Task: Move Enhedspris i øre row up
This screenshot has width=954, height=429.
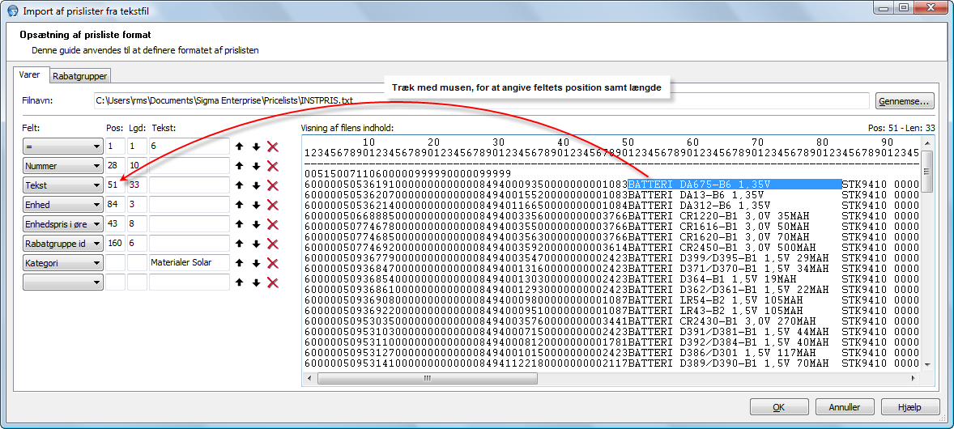Action: click(x=240, y=224)
